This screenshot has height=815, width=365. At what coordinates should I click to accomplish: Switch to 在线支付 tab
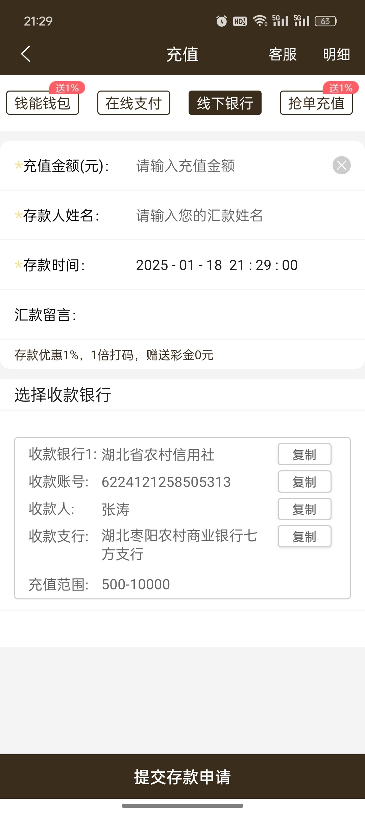pyautogui.click(x=134, y=103)
